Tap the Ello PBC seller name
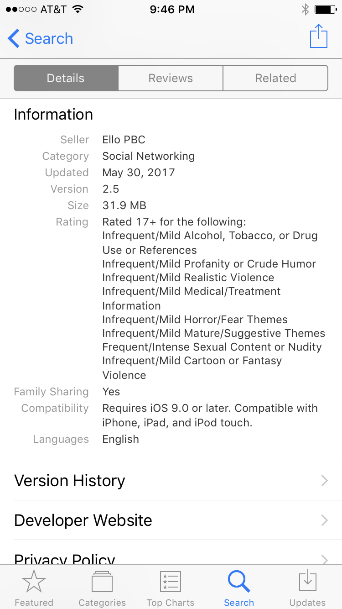342x609 pixels. pyautogui.click(x=124, y=140)
